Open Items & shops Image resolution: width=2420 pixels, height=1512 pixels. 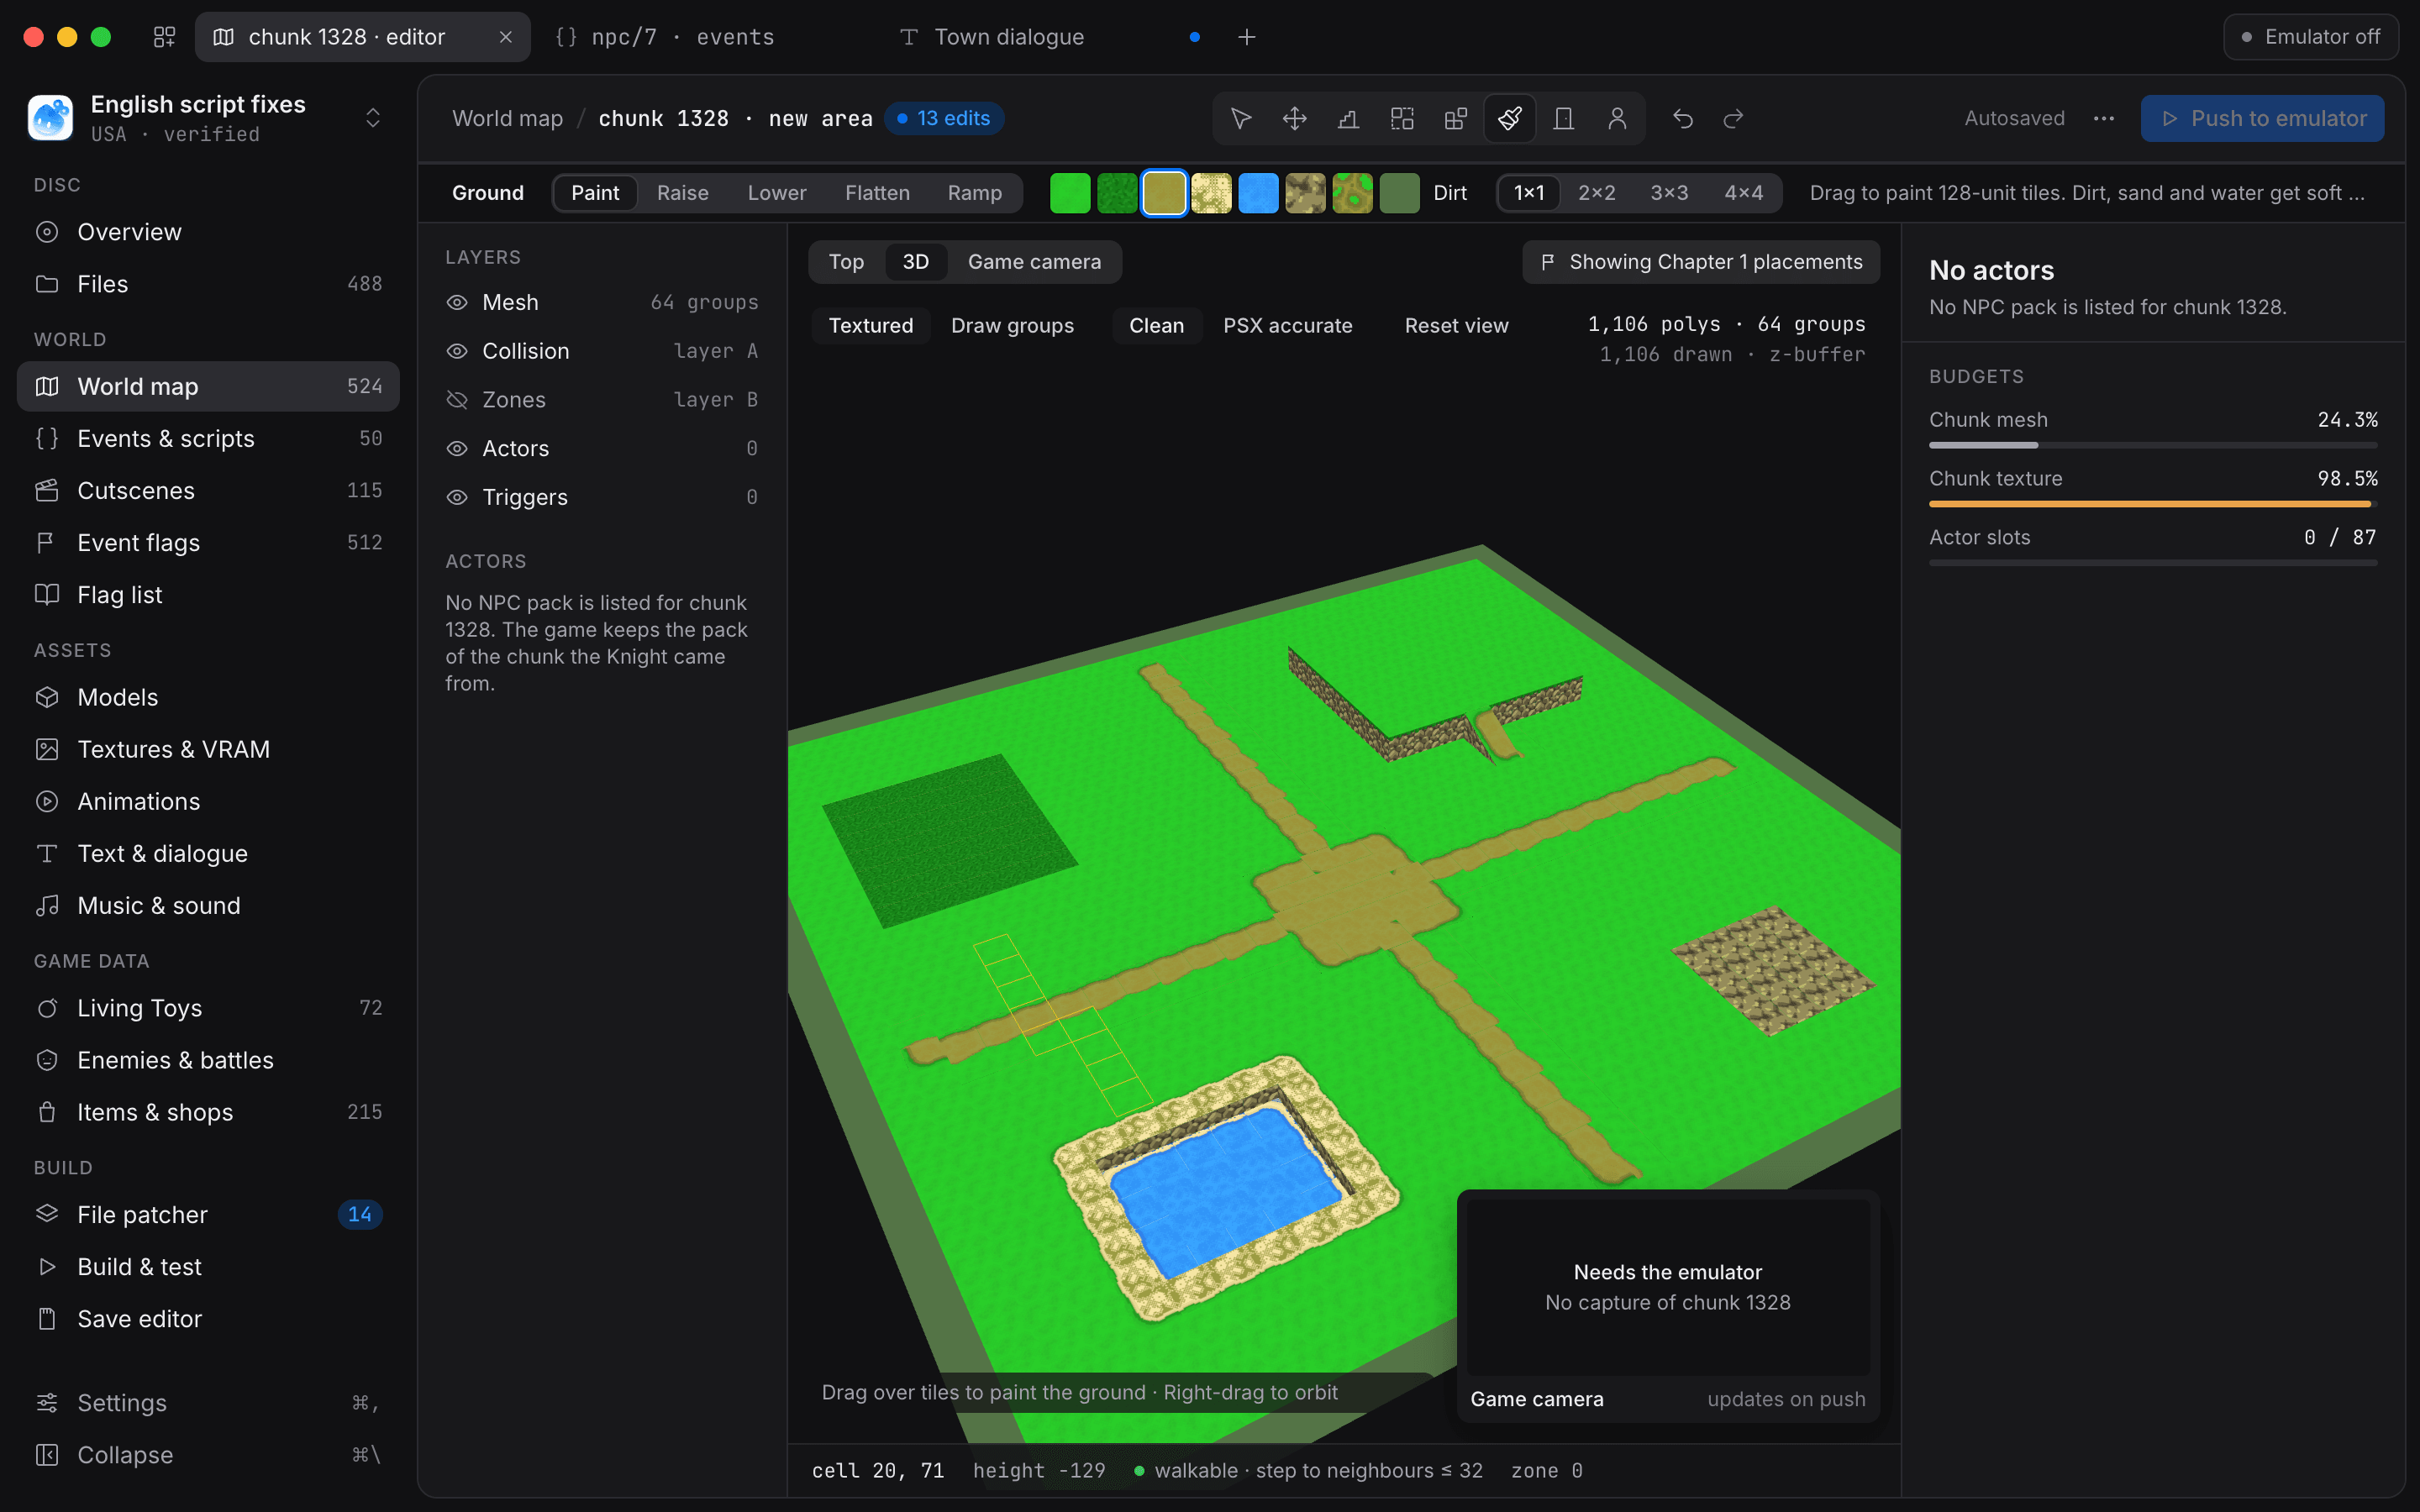tap(208, 1112)
